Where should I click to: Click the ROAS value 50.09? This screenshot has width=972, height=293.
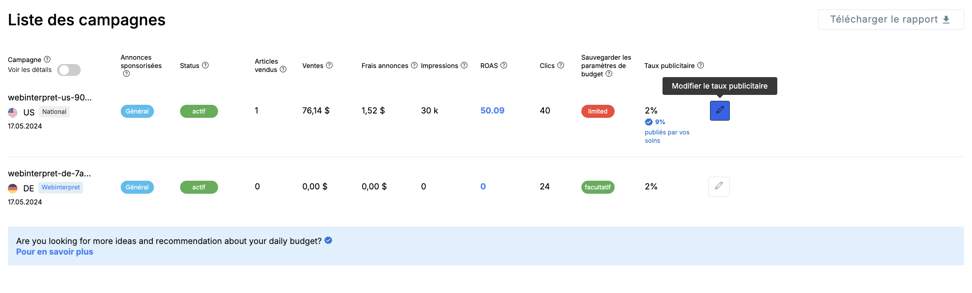pyautogui.click(x=492, y=111)
